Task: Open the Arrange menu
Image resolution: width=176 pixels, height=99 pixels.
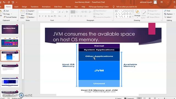Action: (137, 14)
